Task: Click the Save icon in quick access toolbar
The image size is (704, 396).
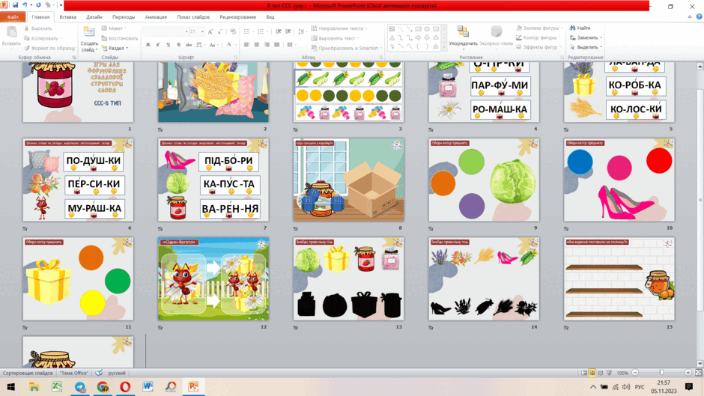Action: 15,5
